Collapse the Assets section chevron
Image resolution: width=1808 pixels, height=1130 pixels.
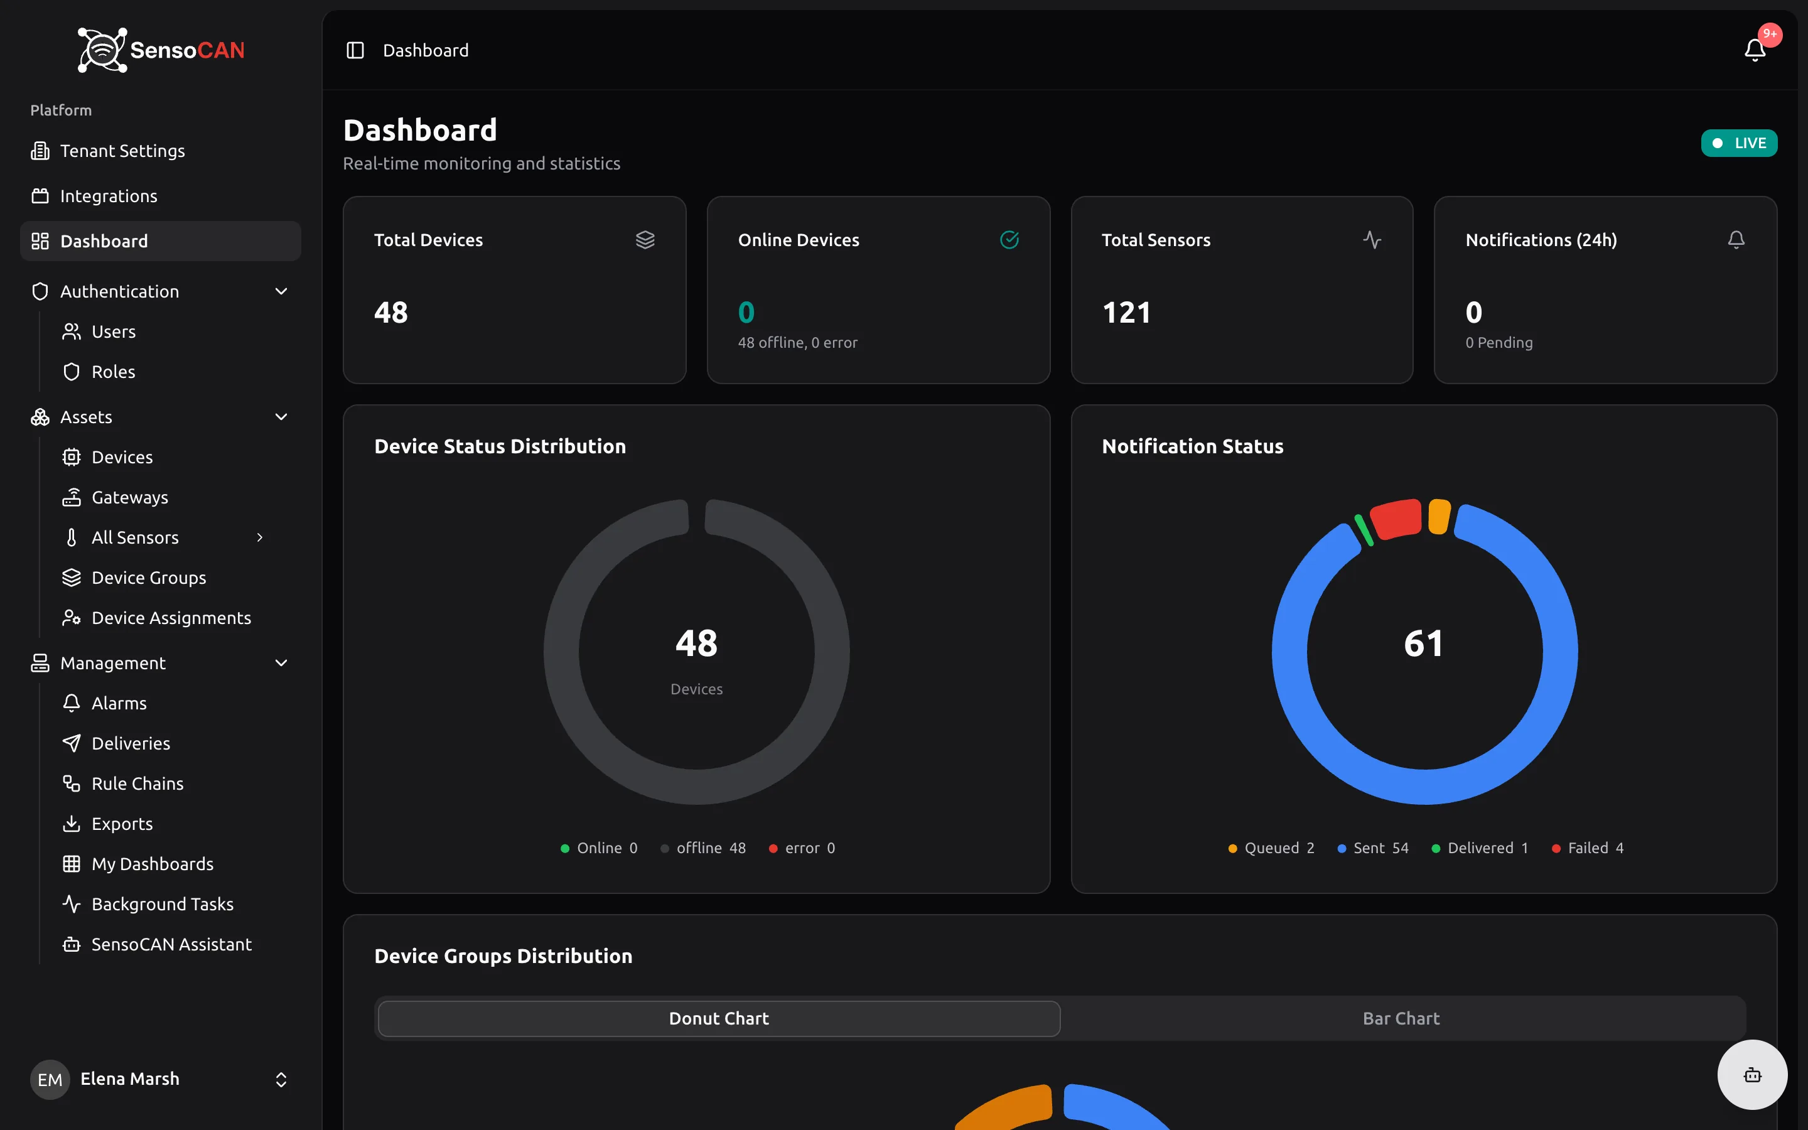point(281,417)
